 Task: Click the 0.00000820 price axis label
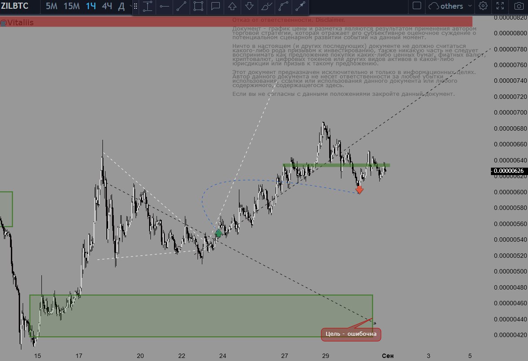pos(511,17)
